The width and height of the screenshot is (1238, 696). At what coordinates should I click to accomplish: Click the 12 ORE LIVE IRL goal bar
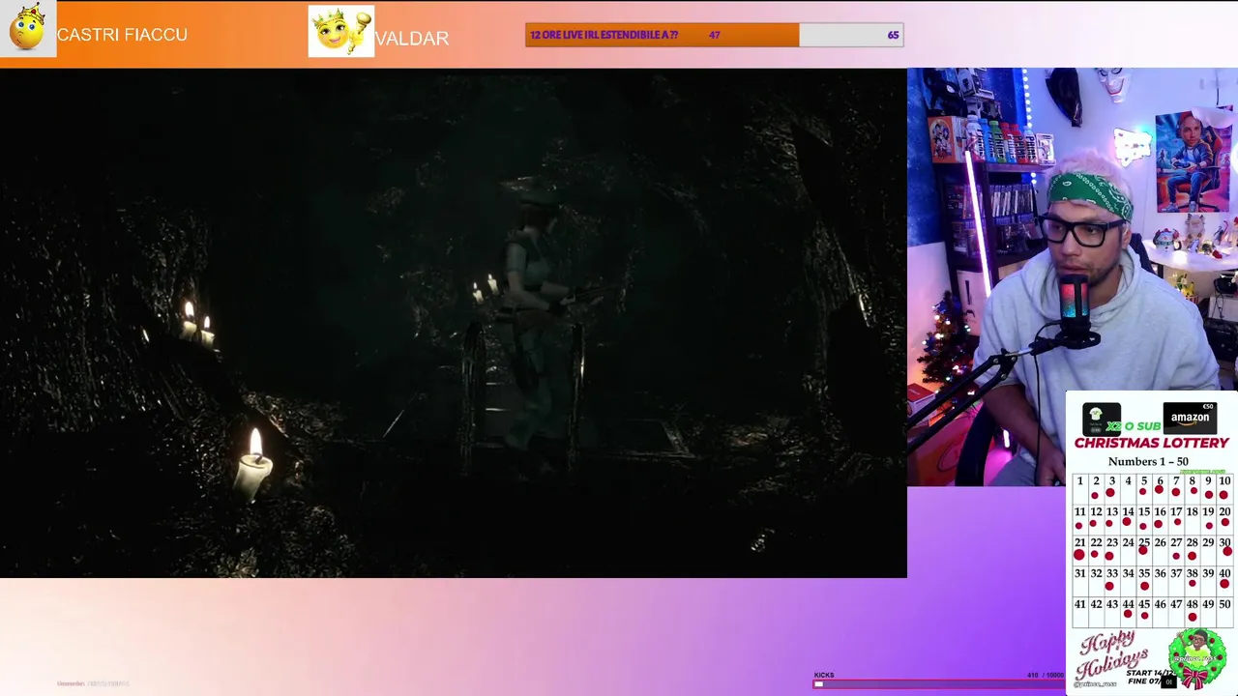(714, 35)
